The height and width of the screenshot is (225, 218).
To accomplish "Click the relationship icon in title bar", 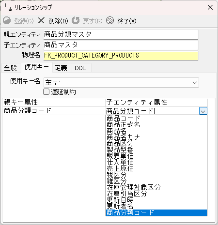I will [x=8, y=7].
